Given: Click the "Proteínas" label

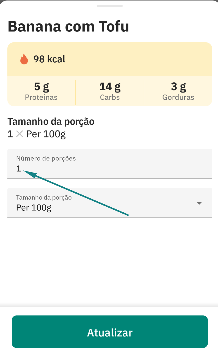Looking at the screenshot, I should coord(41,97).
